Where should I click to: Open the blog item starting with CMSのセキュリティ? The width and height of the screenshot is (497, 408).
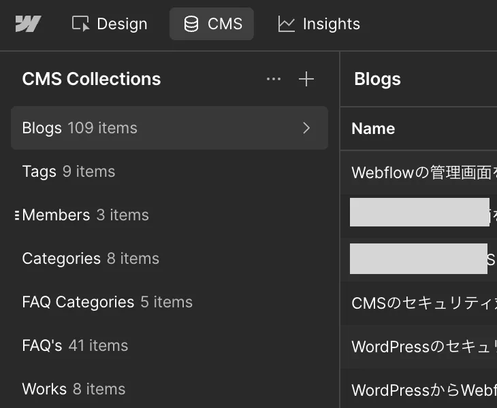tap(419, 303)
